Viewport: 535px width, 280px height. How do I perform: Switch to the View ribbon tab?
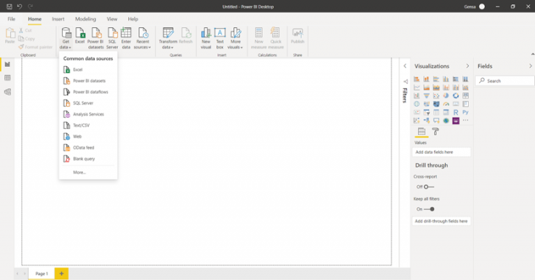tap(112, 19)
